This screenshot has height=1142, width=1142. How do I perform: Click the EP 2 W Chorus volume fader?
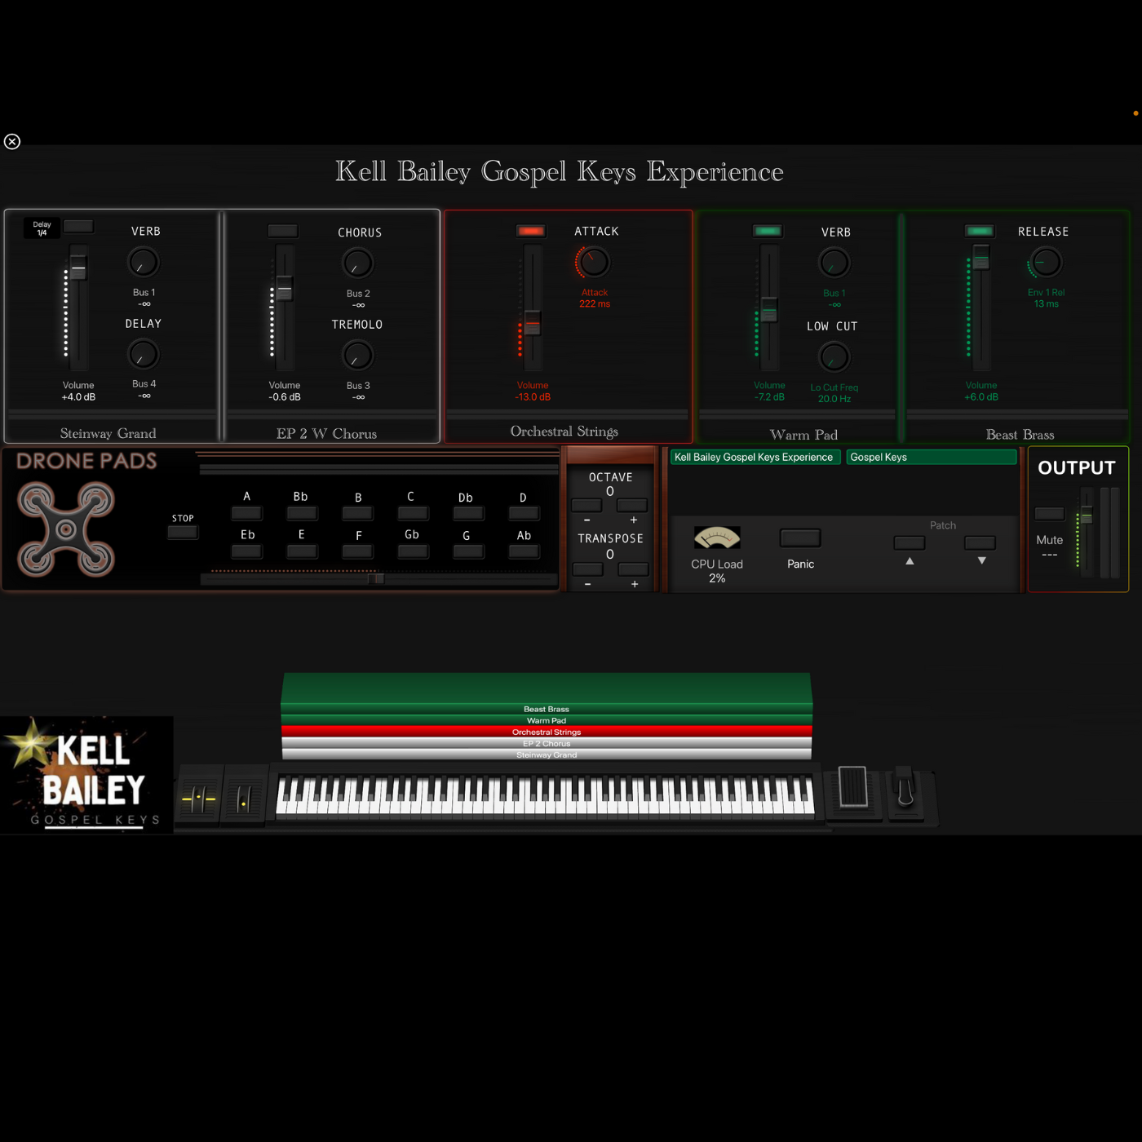pyautogui.click(x=284, y=289)
